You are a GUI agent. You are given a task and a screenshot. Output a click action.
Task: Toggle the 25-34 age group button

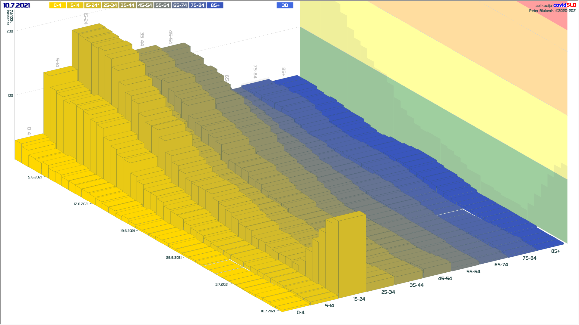point(110,5)
